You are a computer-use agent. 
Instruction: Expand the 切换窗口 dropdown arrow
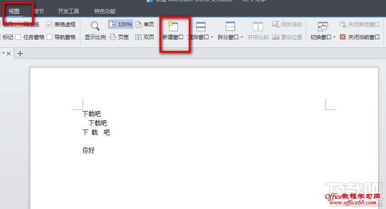[x=334, y=37]
